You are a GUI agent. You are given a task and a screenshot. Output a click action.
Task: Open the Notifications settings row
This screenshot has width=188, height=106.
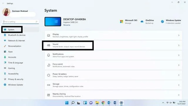113,55
